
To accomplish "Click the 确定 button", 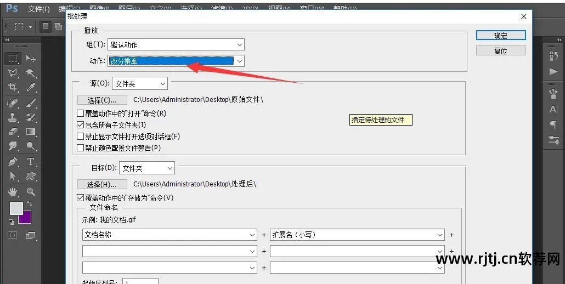I will (x=501, y=35).
